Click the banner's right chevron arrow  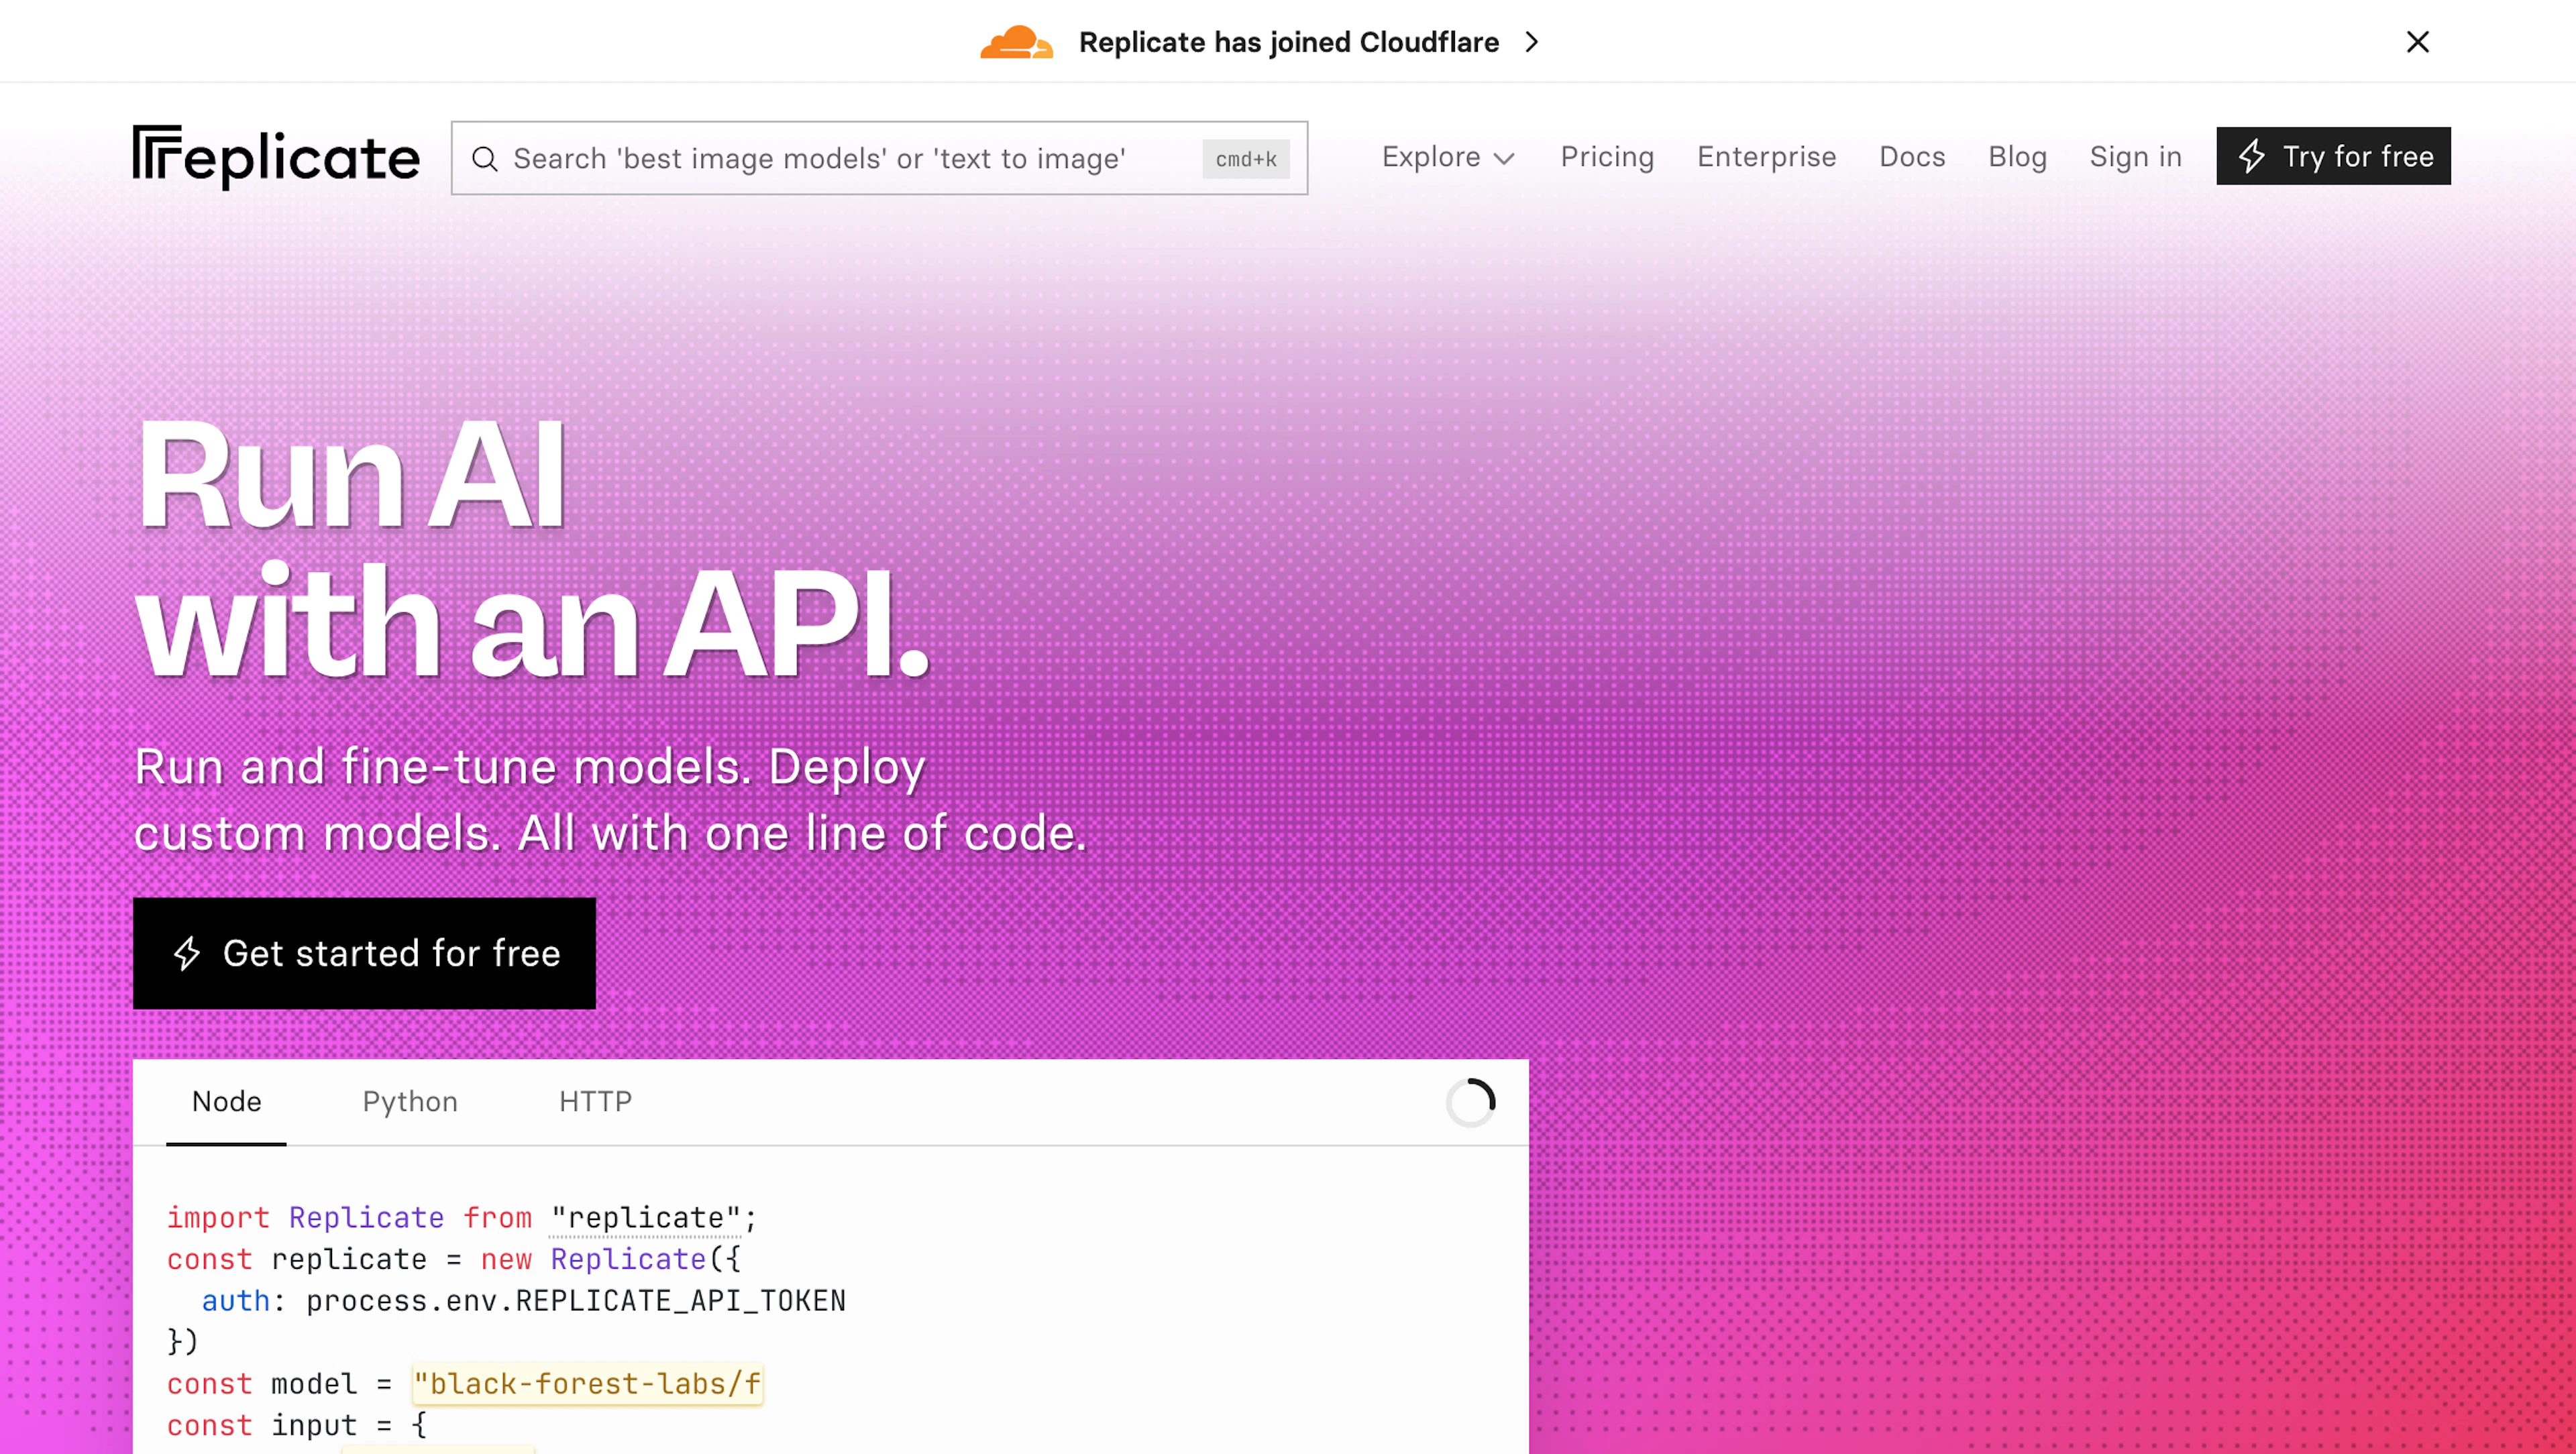coord(1531,42)
